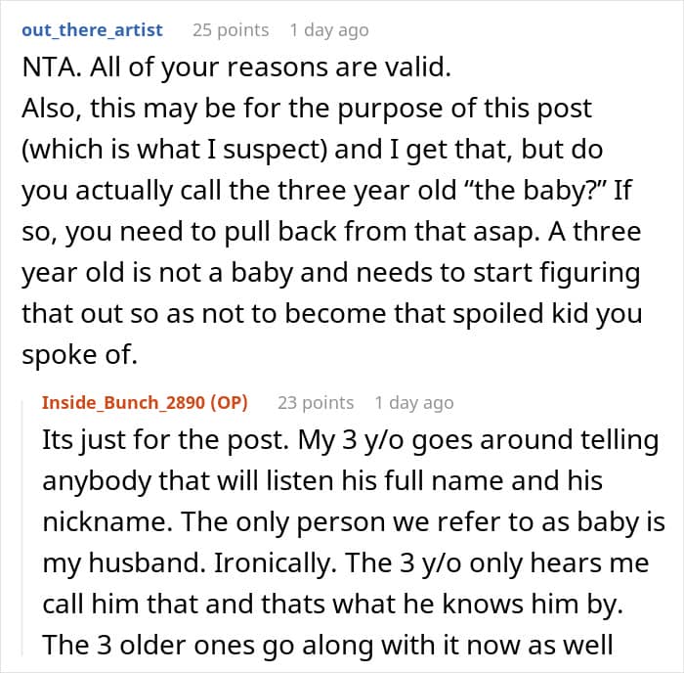
Task: Open top comment's '1 day ago' timestamp
Action: [329, 30]
